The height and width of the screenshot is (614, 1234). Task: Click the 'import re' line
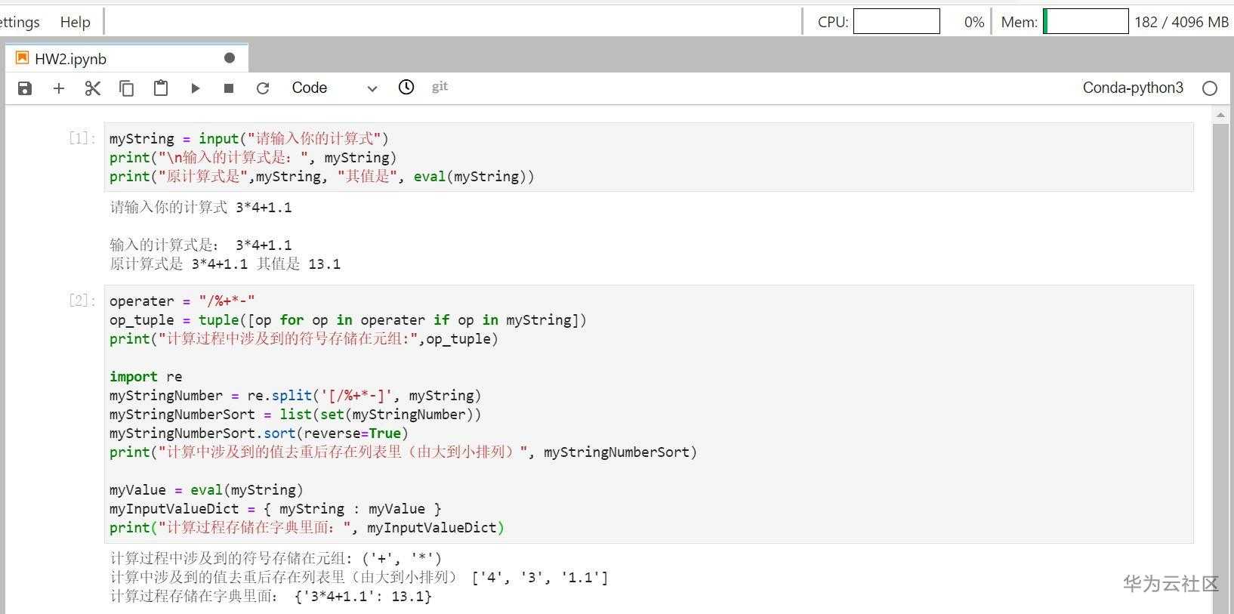(146, 376)
